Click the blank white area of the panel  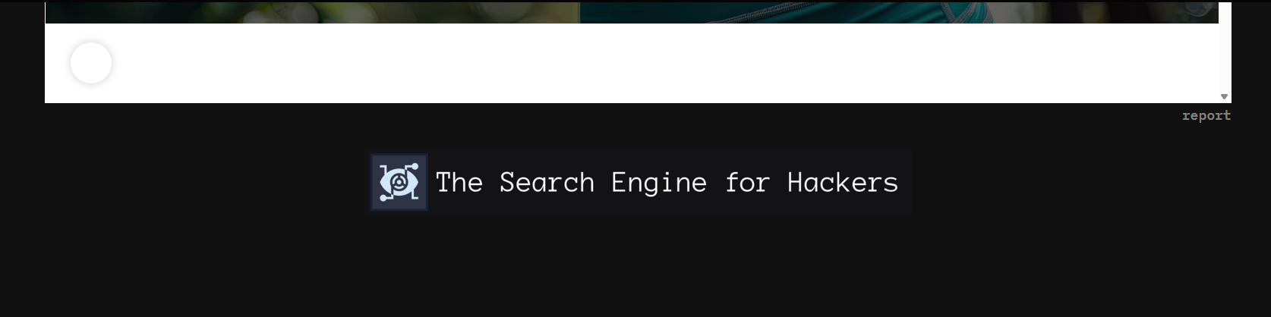(607, 64)
